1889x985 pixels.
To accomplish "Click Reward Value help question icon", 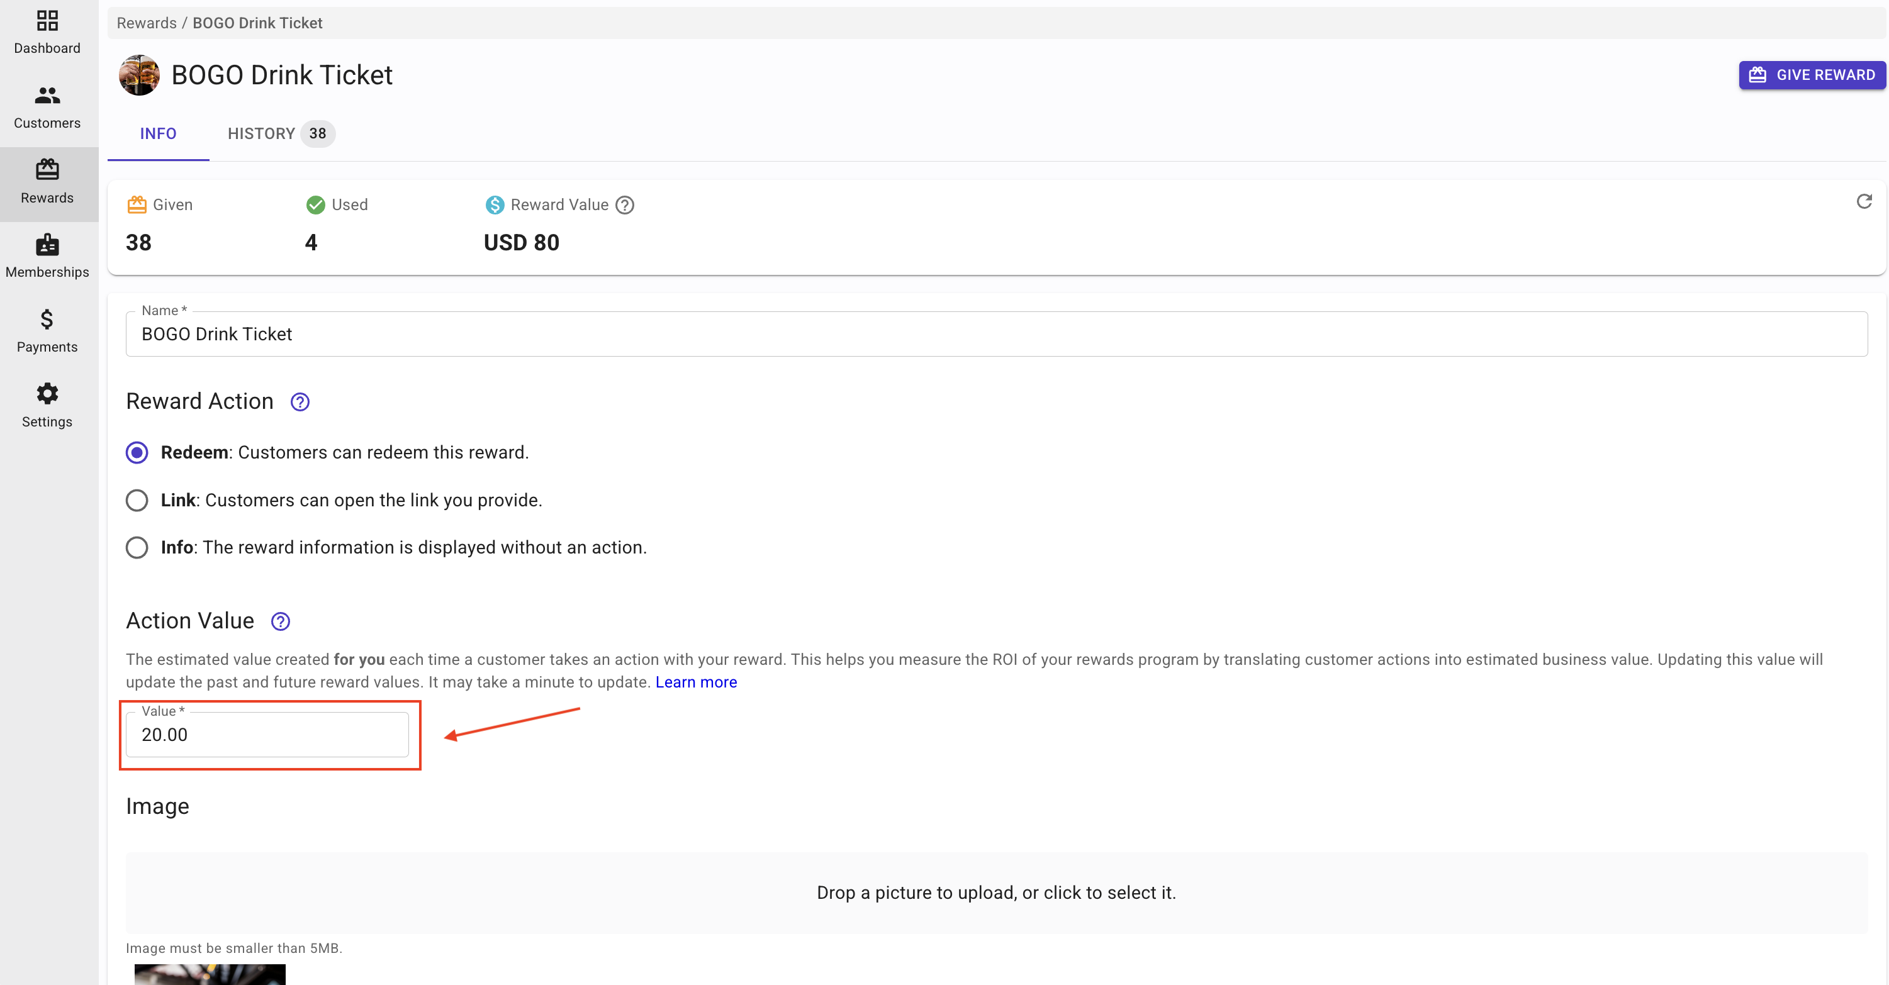I will coord(625,205).
